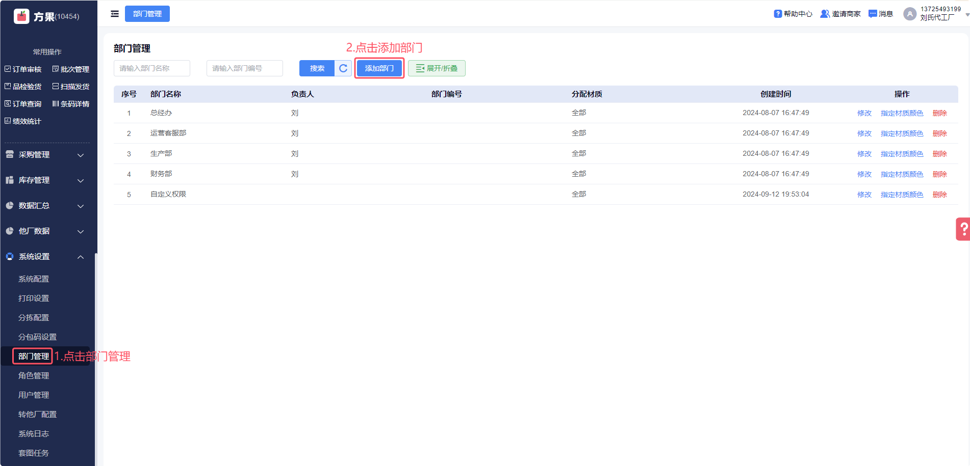Click 删除 for 财务部 row
This screenshot has width=970, height=466.
pos(940,174)
